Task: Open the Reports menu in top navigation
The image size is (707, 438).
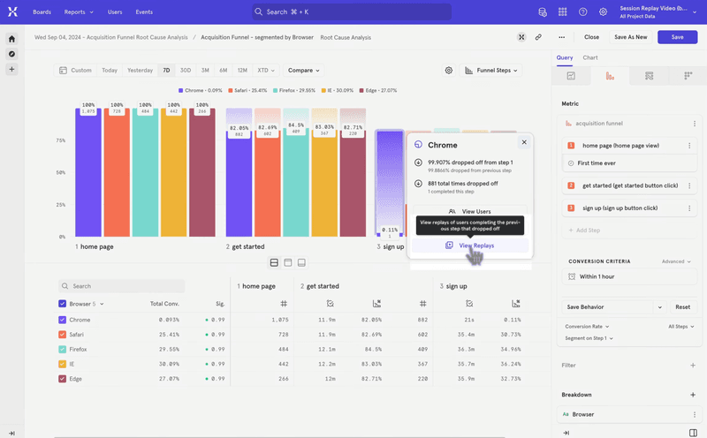Action: (x=78, y=12)
